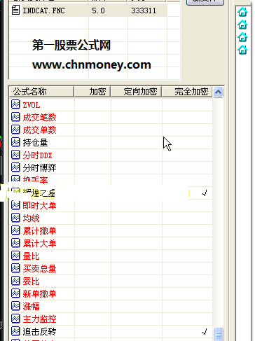Click the scroll-up arrow of formula list
This screenshot has height=341, width=255.
coord(218,92)
